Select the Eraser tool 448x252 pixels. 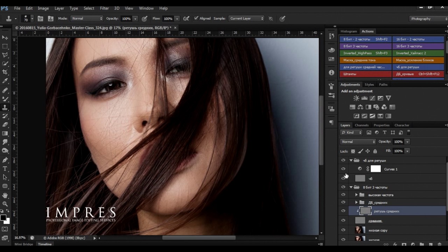pyautogui.click(x=5, y=125)
